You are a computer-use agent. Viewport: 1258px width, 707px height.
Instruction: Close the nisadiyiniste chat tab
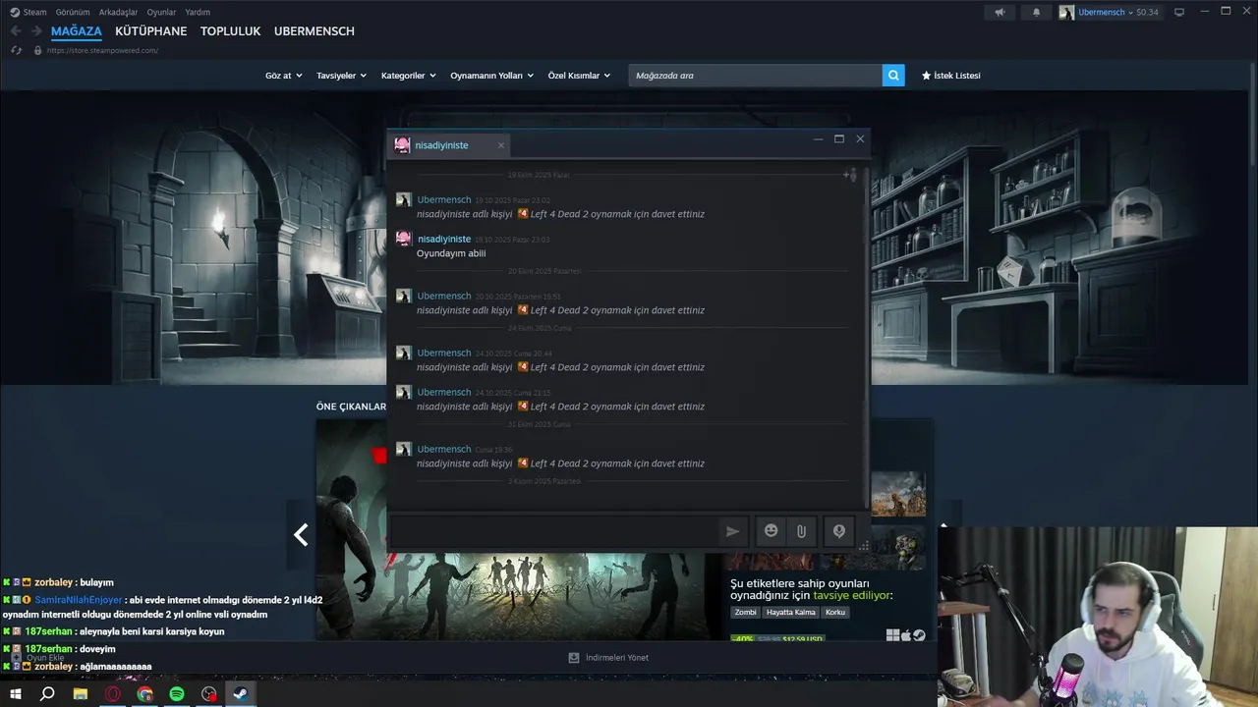[500, 145]
